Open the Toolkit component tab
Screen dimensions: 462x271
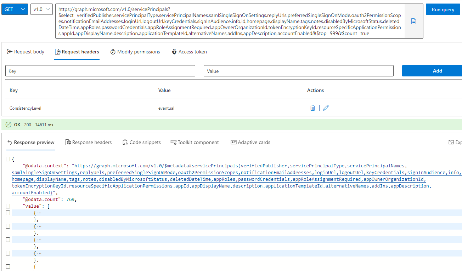pos(195,142)
